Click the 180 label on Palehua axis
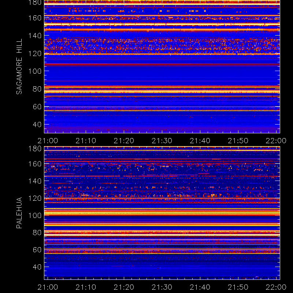The width and height of the screenshot is (293, 293). coord(35,149)
